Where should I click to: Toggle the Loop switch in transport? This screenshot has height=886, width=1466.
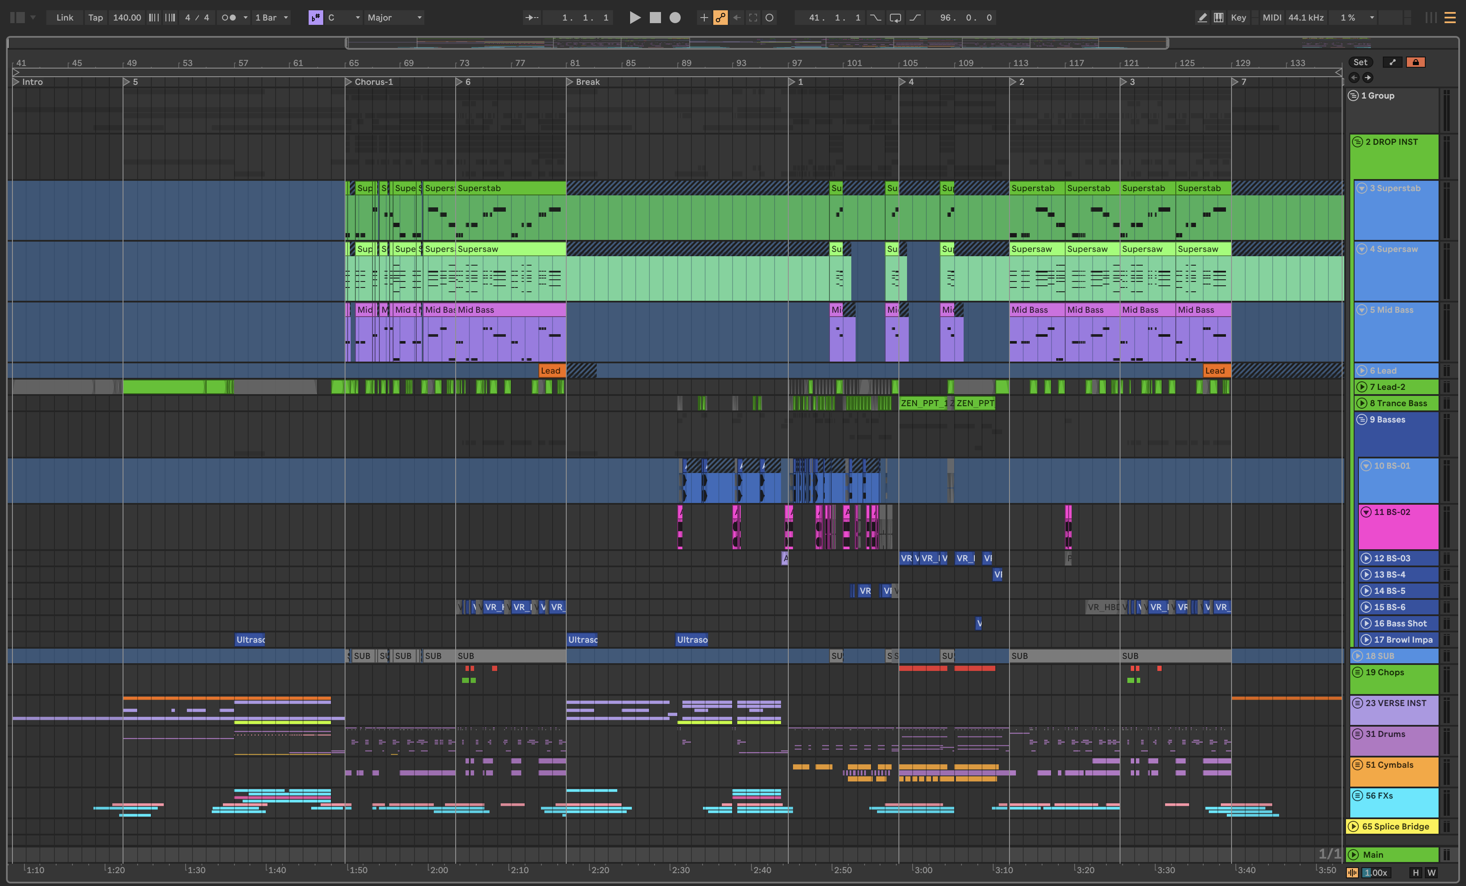click(895, 18)
